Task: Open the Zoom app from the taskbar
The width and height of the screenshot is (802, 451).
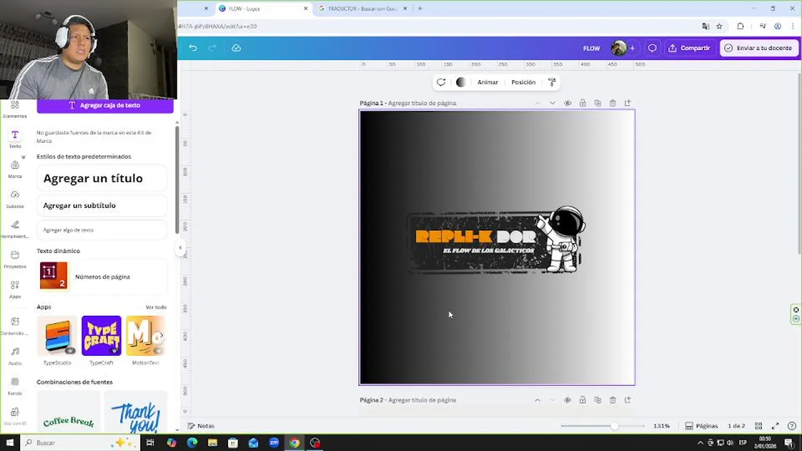Action: point(274,443)
